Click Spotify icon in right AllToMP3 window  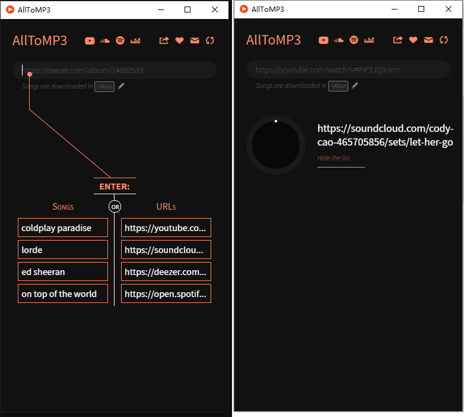(354, 40)
